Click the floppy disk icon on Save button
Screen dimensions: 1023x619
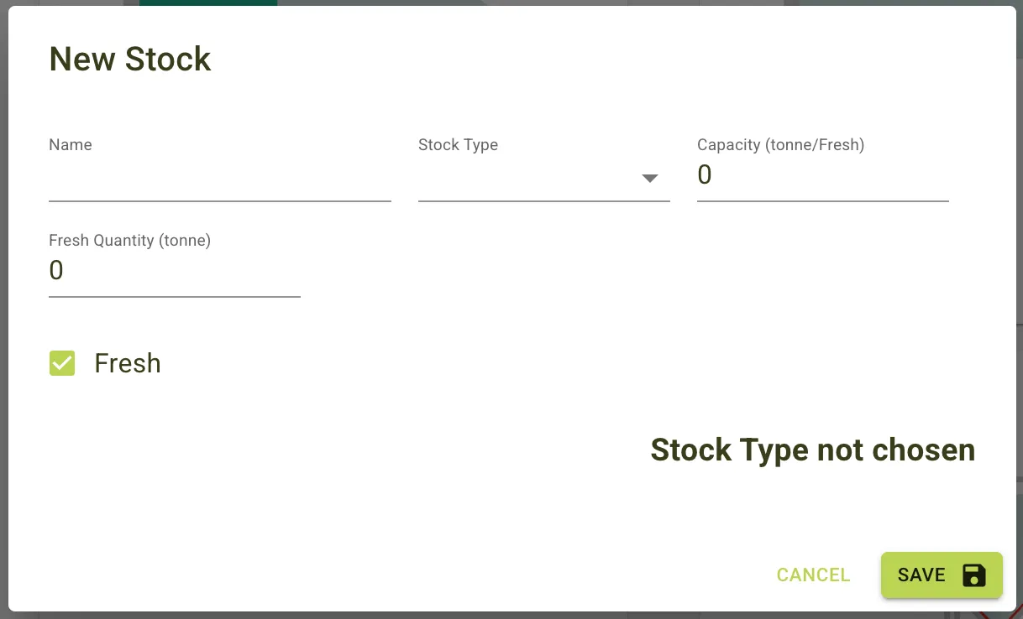tap(974, 575)
